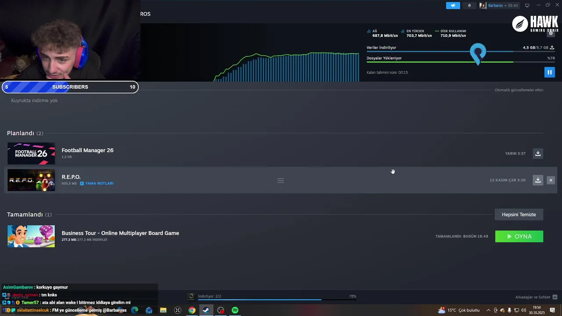Open the Google Chrome taskbar icon
562x316 pixels.
192,310
